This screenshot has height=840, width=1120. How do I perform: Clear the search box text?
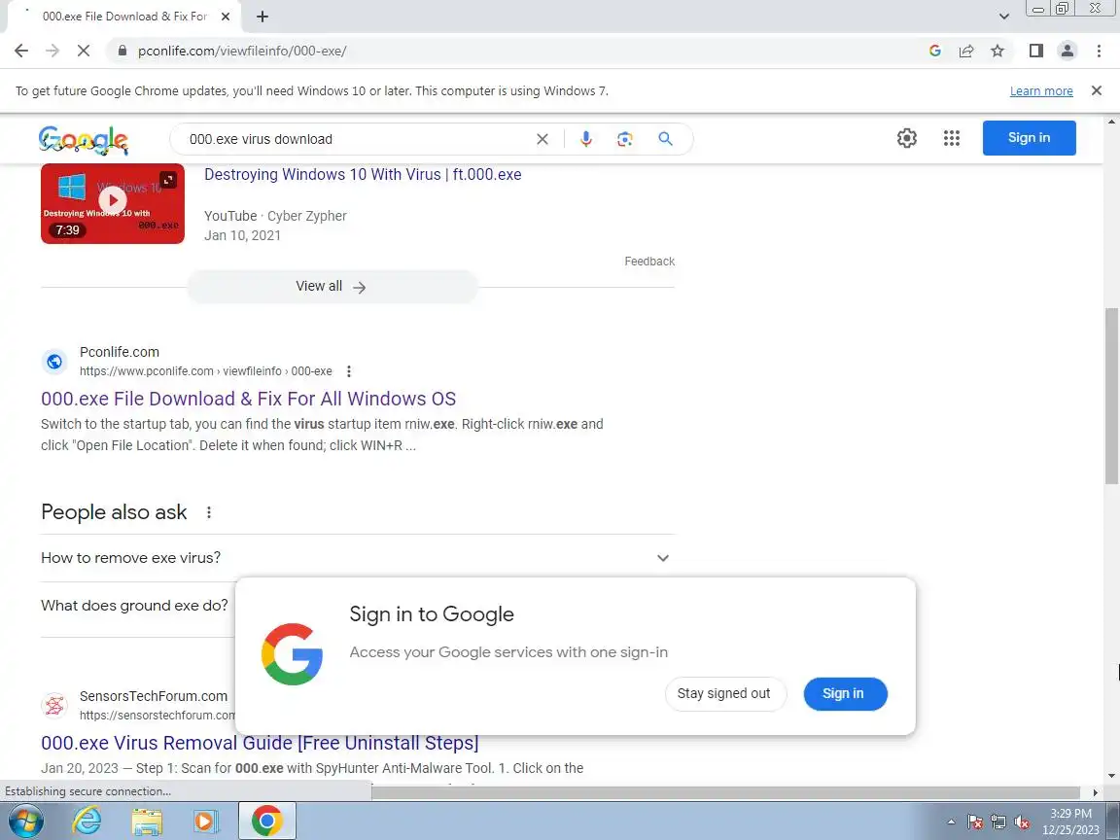coord(542,139)
